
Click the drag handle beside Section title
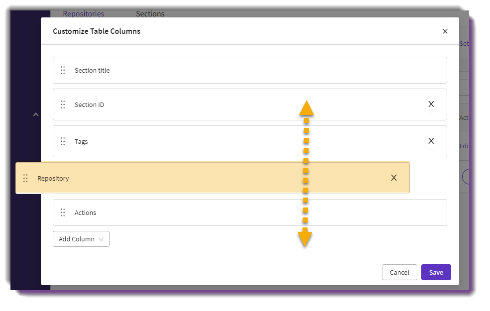tap(63, 70)
